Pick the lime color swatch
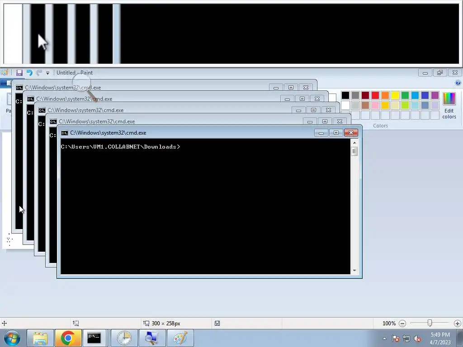Image resolution: width=463 pixels, height=347 pixels. 405,105
